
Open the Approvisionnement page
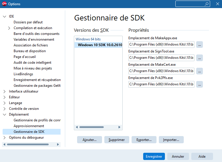[29, 126]
